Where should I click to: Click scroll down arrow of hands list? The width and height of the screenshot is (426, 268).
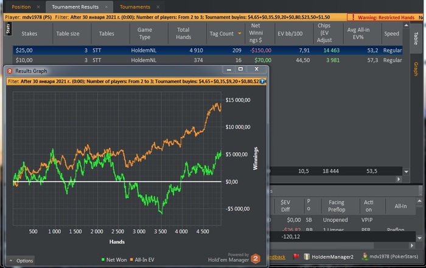(419, 238)
